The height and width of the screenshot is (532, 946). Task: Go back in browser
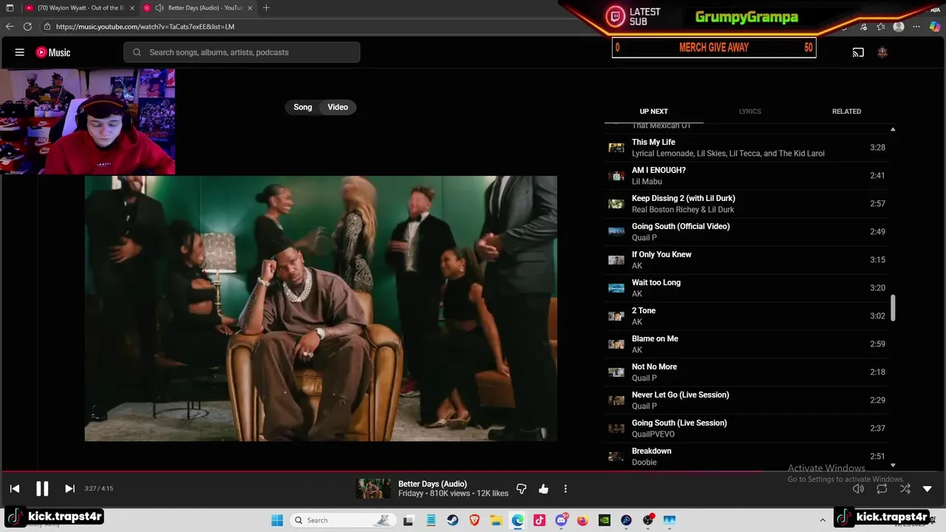coord(10,27)
